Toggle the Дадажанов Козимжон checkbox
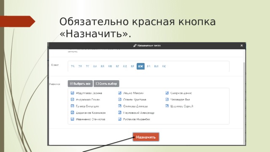The height and width of the screenshot is (152, 270). coord(72,113)
